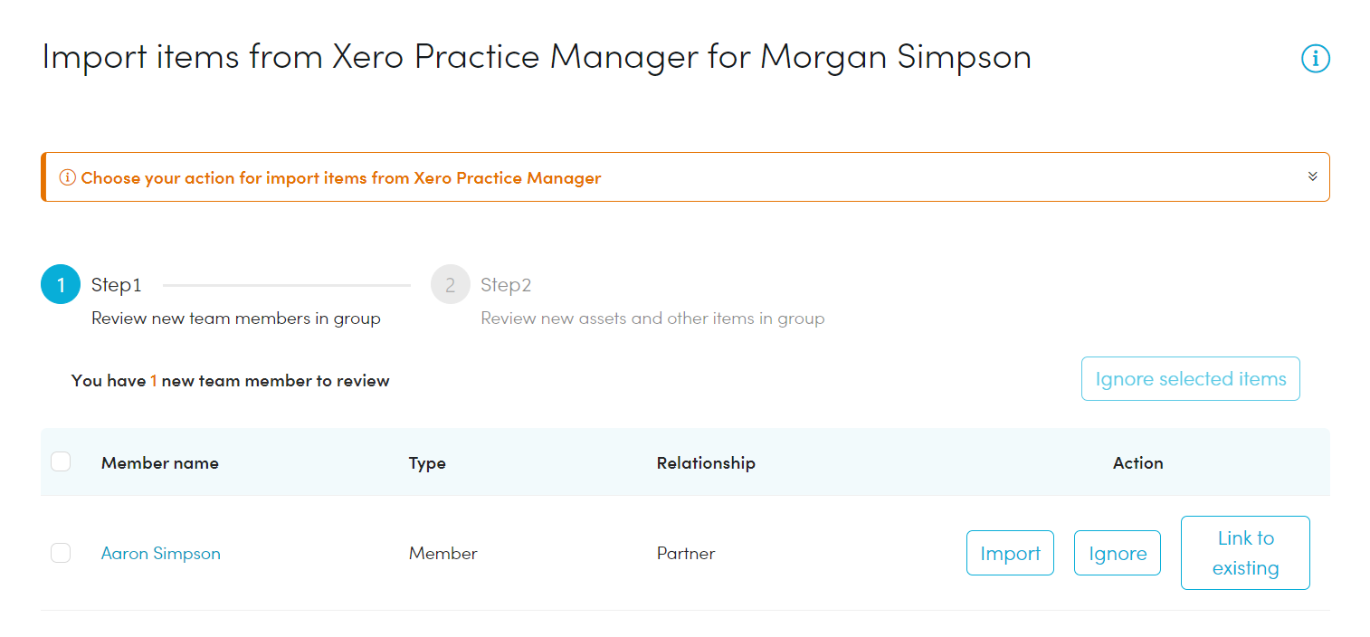
Task: Import Aaron Simpson as team member
Action: 1010,553
